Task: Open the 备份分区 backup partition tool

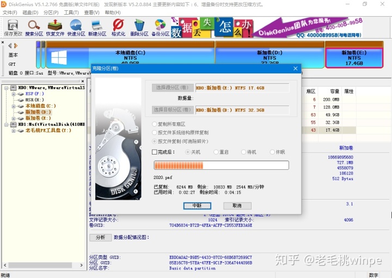Action: [x=160, y=28]
